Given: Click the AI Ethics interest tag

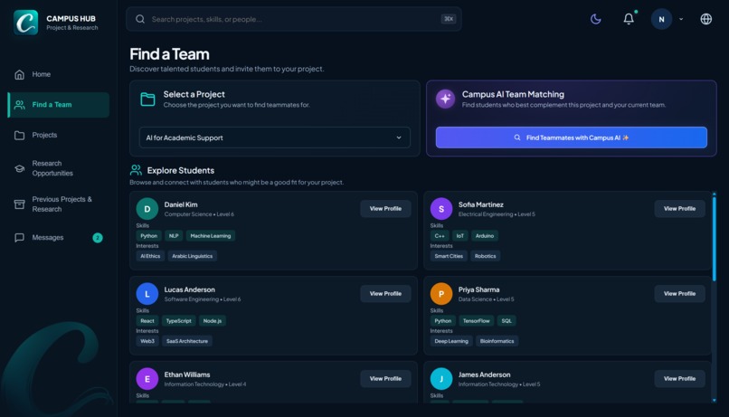Looking at the screenshot, I should coord(150,256).
